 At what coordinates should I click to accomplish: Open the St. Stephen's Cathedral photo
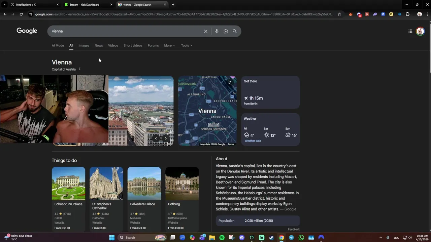tap(106, 184)
